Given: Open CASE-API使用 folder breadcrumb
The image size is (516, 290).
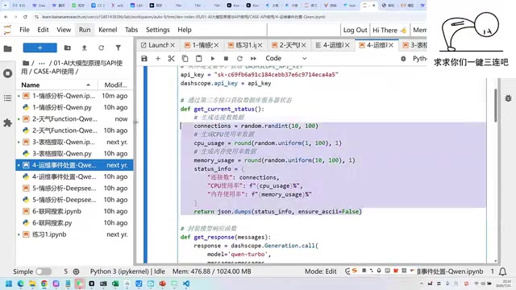Looking at the screenshot, I should tap(54, 72).
